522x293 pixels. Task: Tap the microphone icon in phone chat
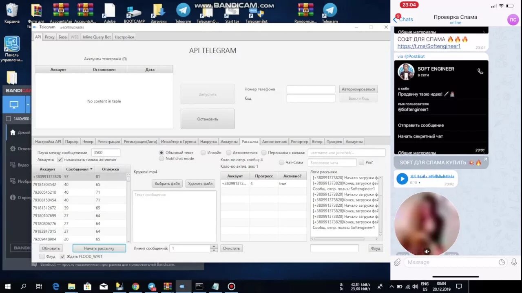point(514,262)
